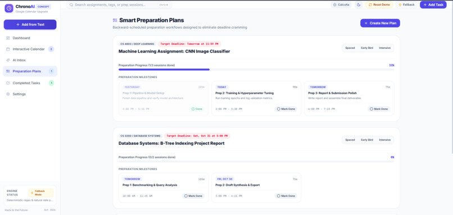Select Spaced mode for CNN Image Classifier
This screenshot has width=453, height=215.
350,48
